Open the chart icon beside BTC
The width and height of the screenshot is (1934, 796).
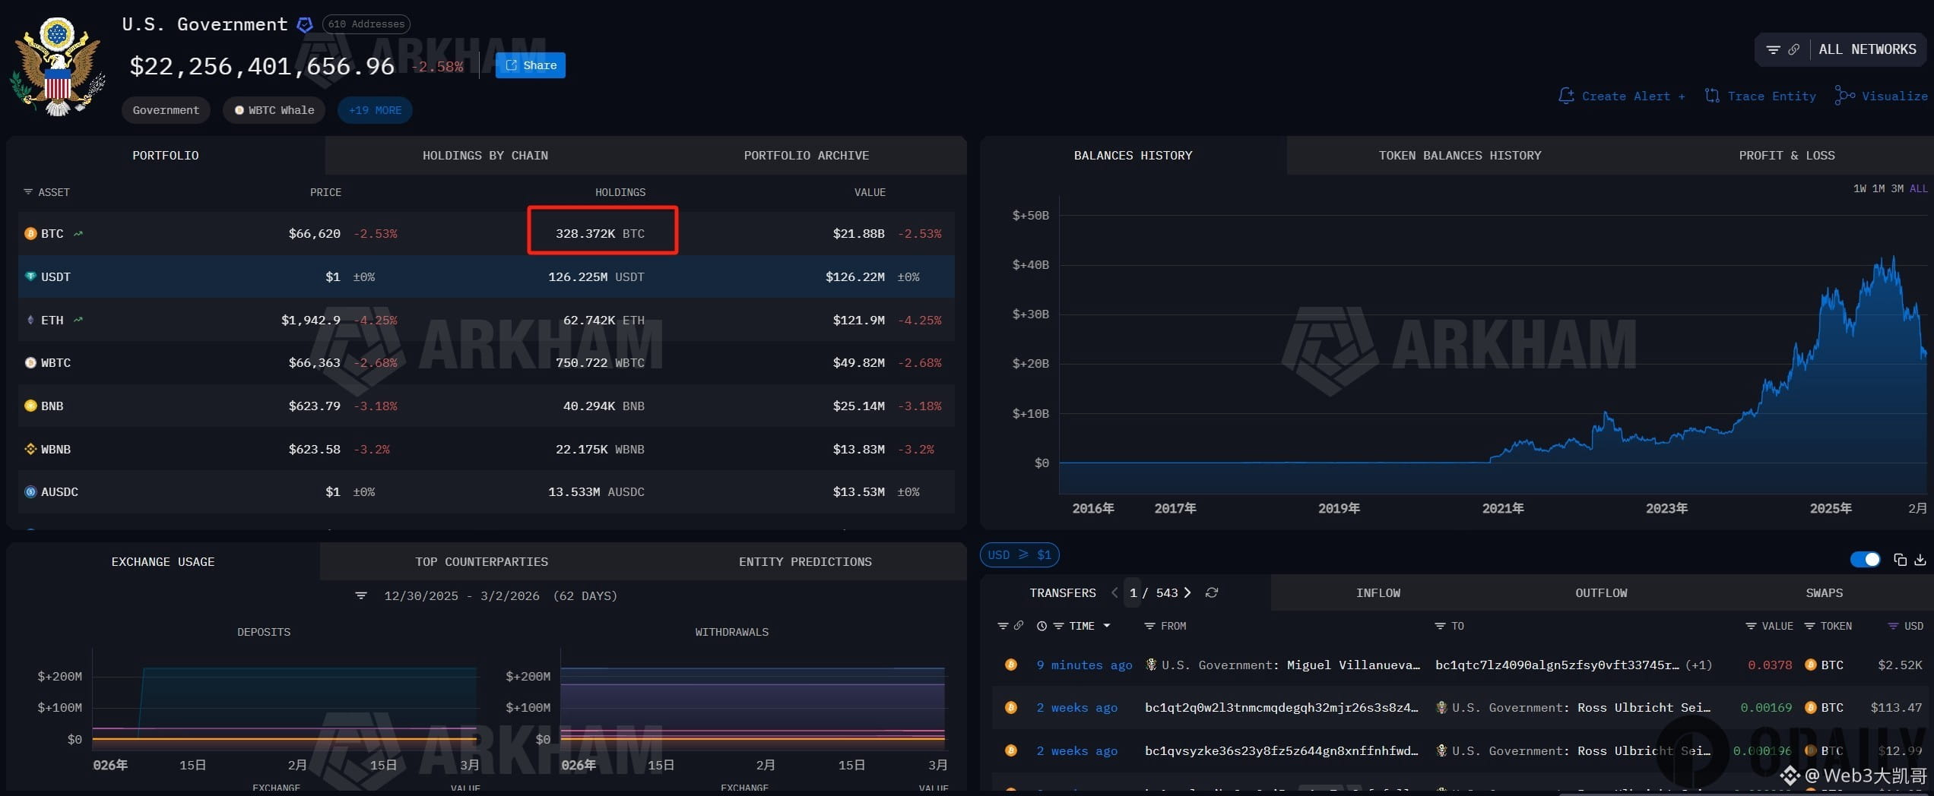[78, 234]
